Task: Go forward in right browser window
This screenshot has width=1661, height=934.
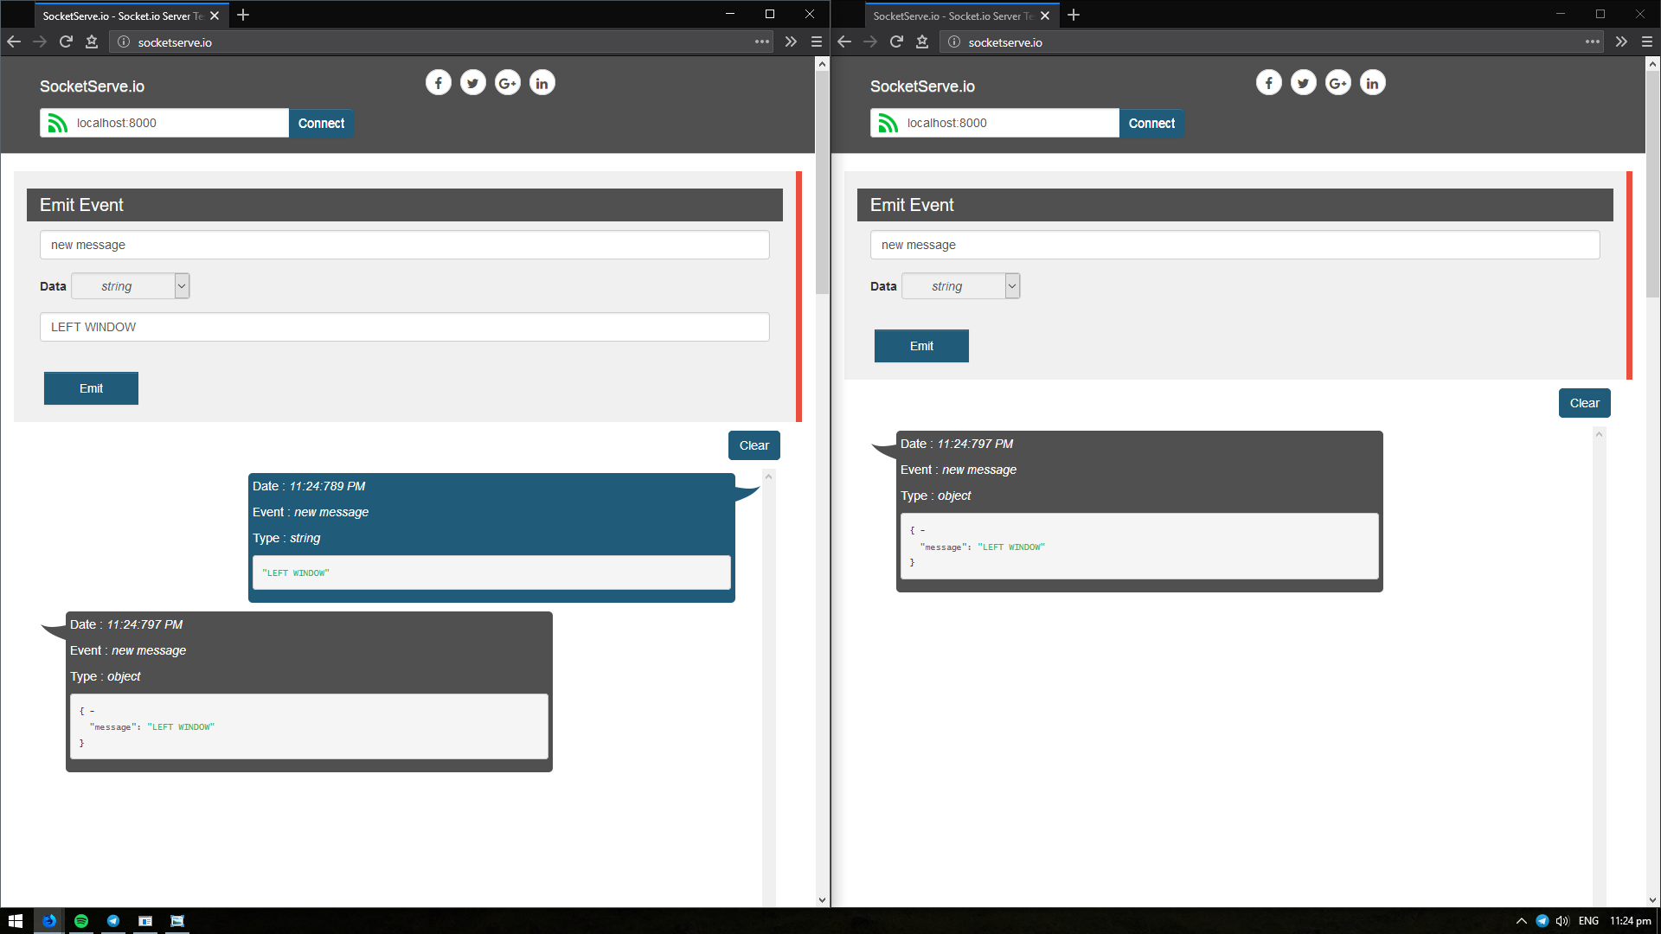Action: tap(870, 42)
